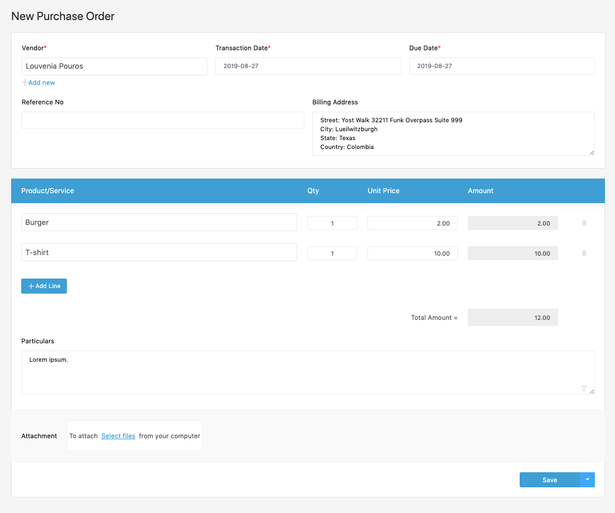The width and height of the screenshot is (615, 513).
Task: Click the T-shirt amount field showing 10.00
Action: [512, 253]
